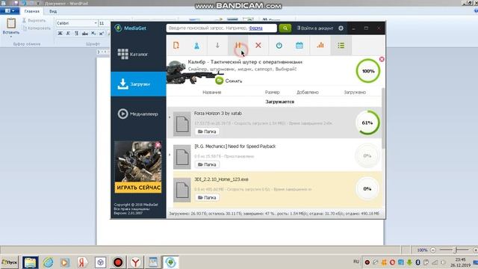Open Internet Explorer from the taskbar
Viewport: 478px width, 269px height.
(x=48, y=262)
